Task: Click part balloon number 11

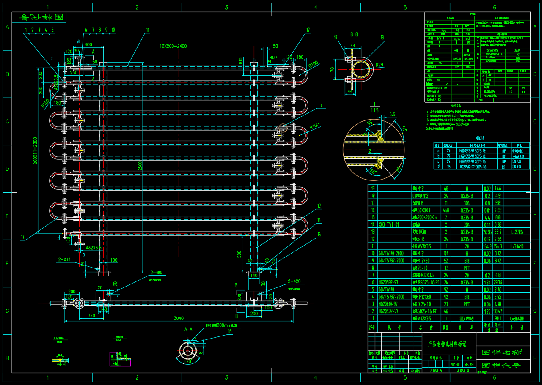Action: pos(147,30)
